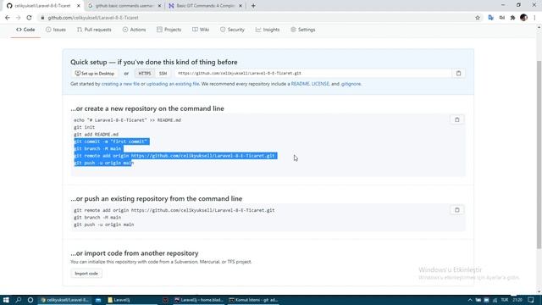Viewport: 542px width, 305px height.
Task: Open the Insights tab
Action: [x=268, y=30]
